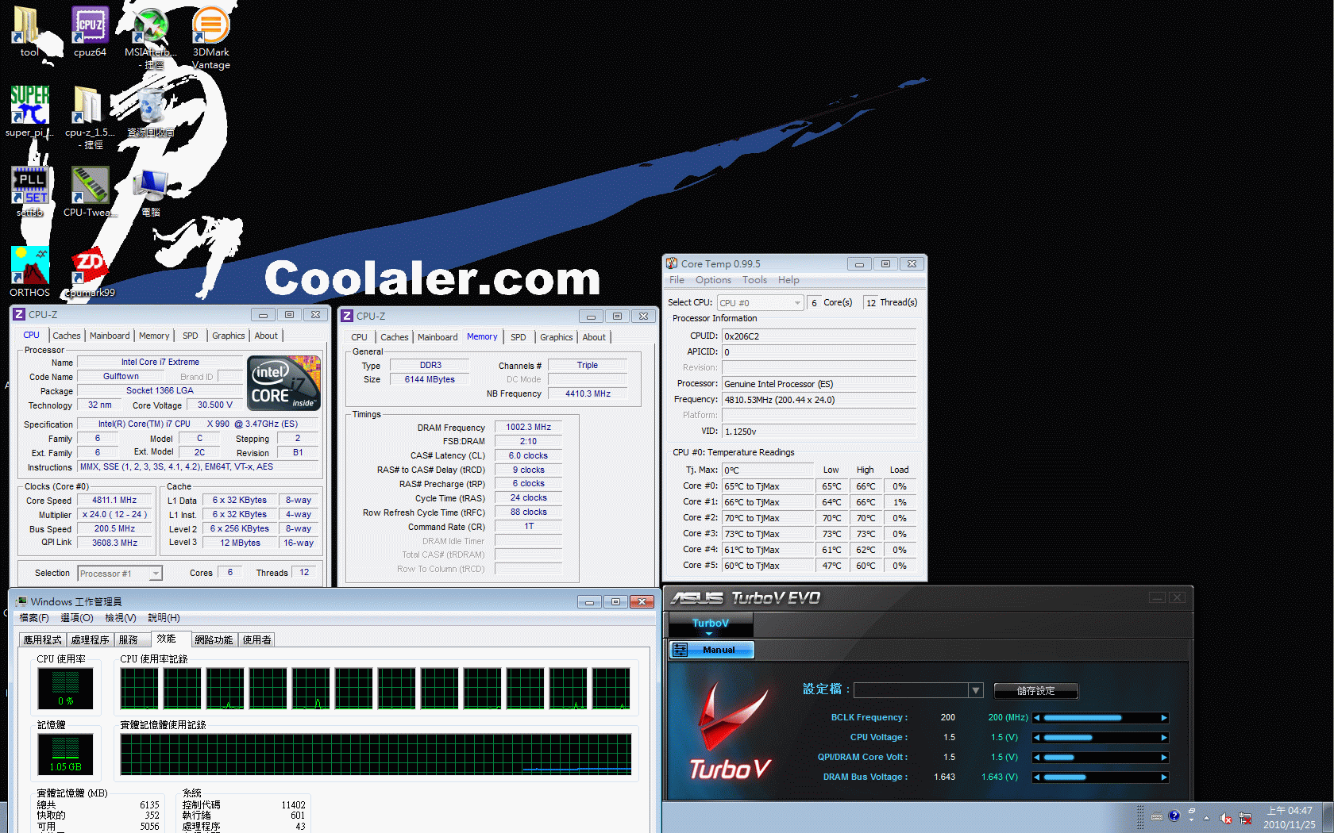Open super_pi desktop icon
1334x833 pixels.
pyautogui.click(x=29, y=111)
